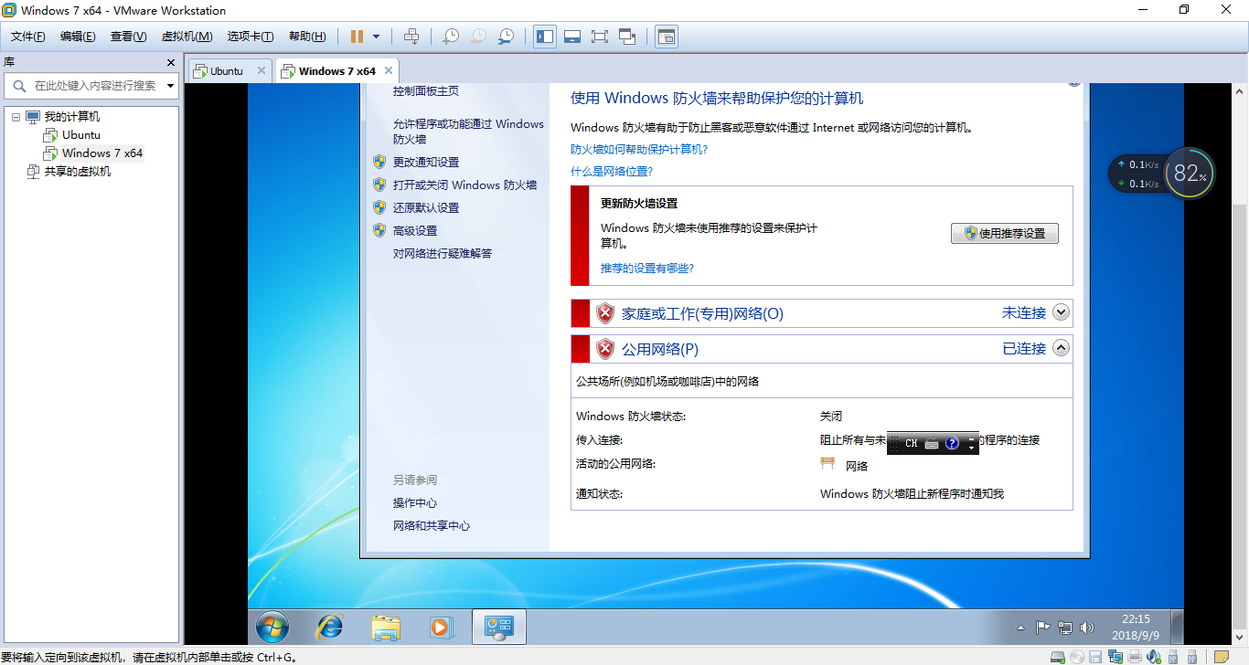This screenshot has width=1249, height=665.
Task: Close the Windows 7 x64 tab
Action: 389,70
